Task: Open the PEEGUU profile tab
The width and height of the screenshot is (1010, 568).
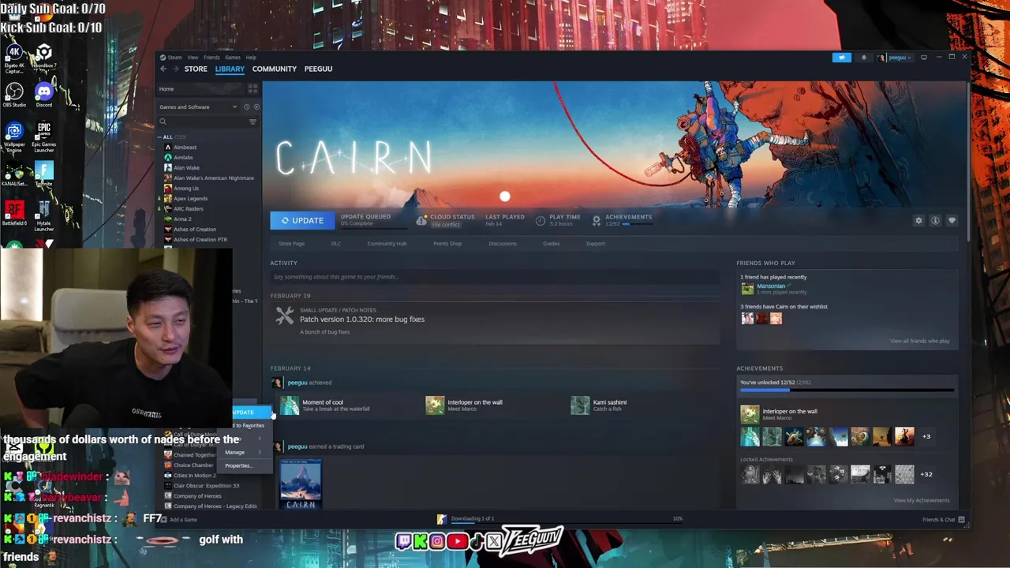Action: [x=318, y=69]
